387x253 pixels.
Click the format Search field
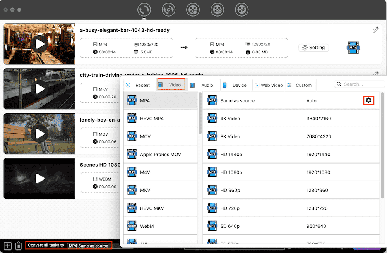coord(360,84)
